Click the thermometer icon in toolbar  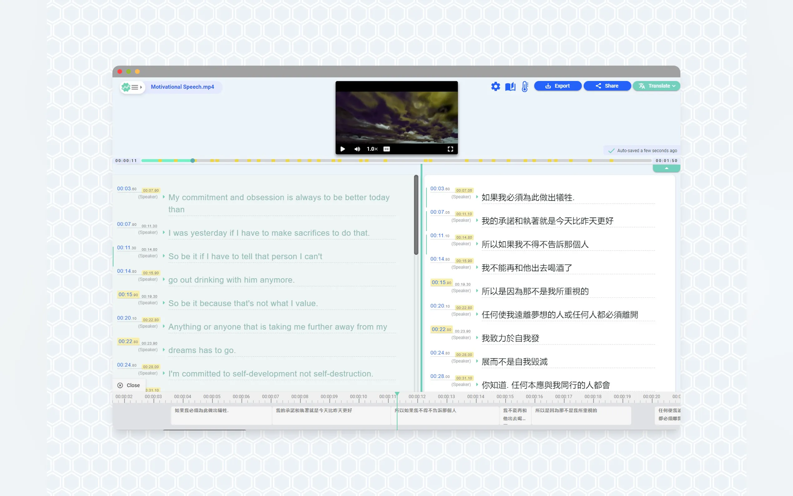pyautogui.click(x=525, y=86)
